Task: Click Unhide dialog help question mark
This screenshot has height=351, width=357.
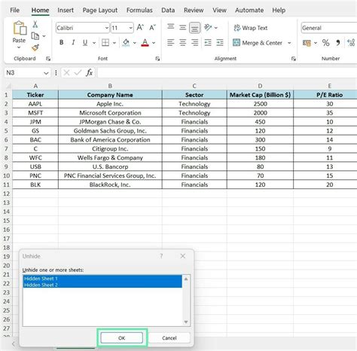Action: 161,256
